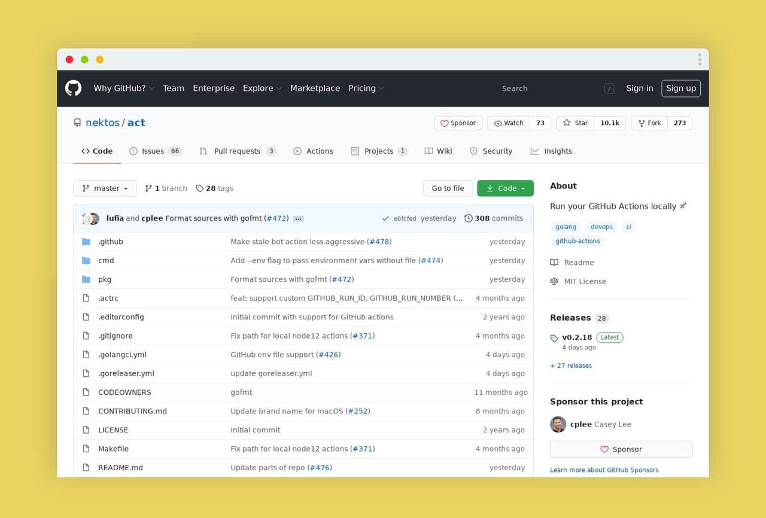Click the v0.2.18 release tag icon
The image size is (766, 518).
tap(554, 338)
